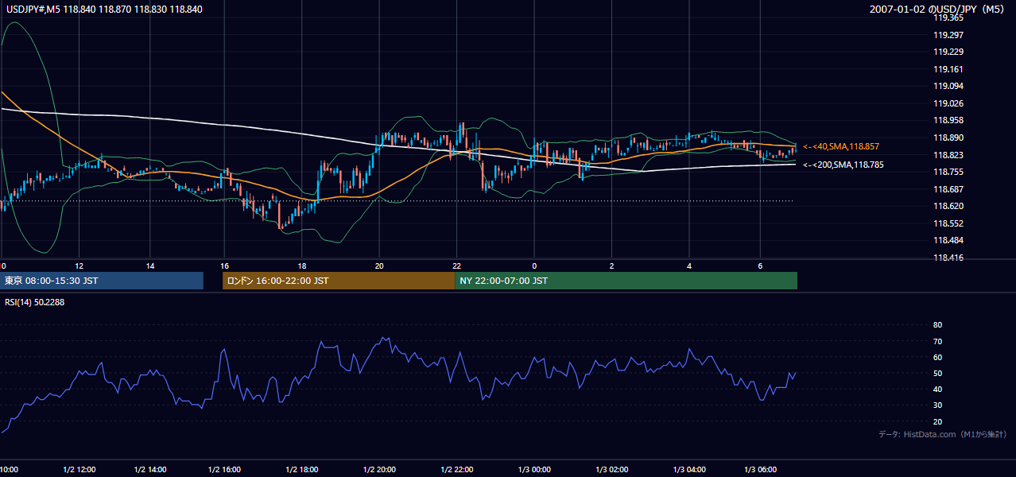
Task: Click the 1/2 22:00 time axis label
Action: pyautogui.click(x=457, y=470)
